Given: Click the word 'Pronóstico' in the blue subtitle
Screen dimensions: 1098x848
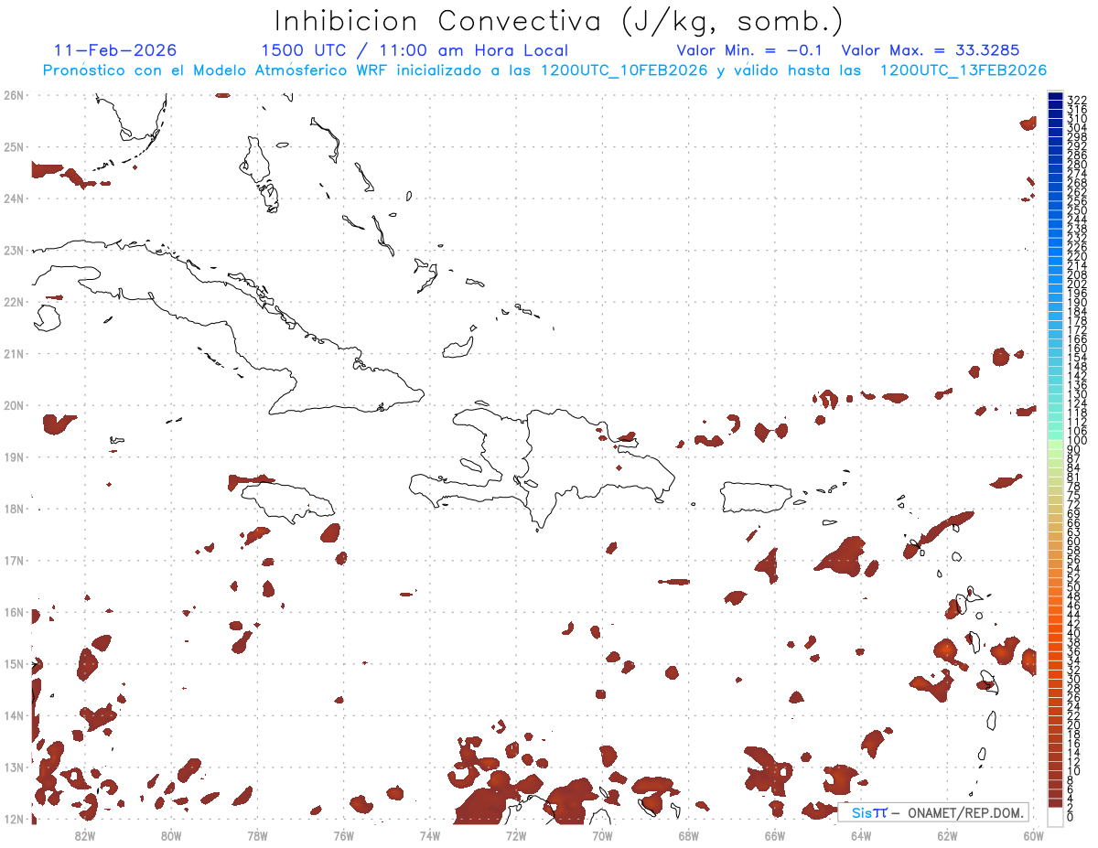Looking at the screenshot, I should click(x=83, y=70).
